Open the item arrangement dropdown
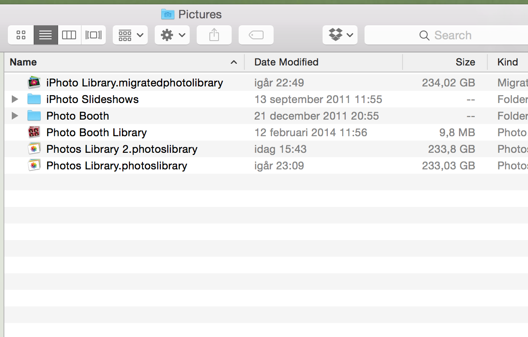 130,35
